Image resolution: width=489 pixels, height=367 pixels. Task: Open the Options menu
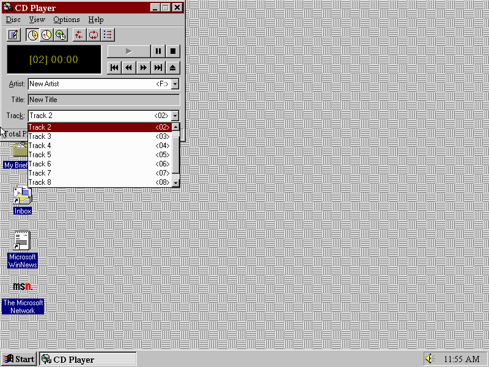click(x=66, y=20)
